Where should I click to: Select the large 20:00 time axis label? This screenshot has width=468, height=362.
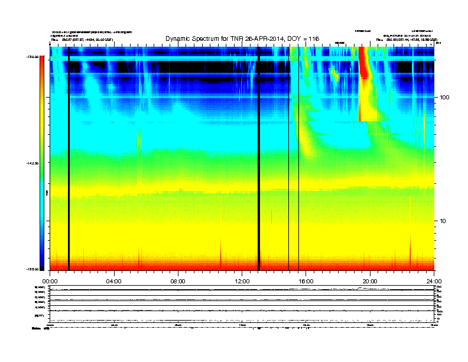click(370, 282)
